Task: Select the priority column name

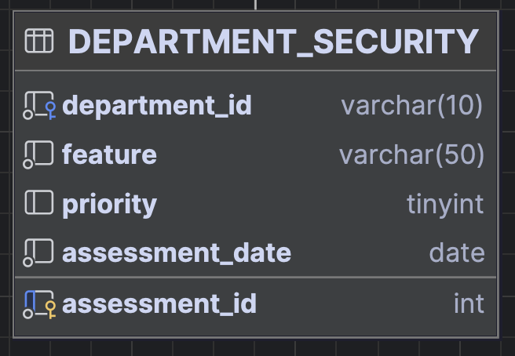Action: 110,205
